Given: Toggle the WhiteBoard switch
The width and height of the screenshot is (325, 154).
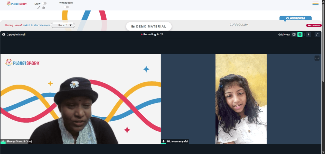Looking at the screenshot, I should pyautogui.click(x=66, y=7).
